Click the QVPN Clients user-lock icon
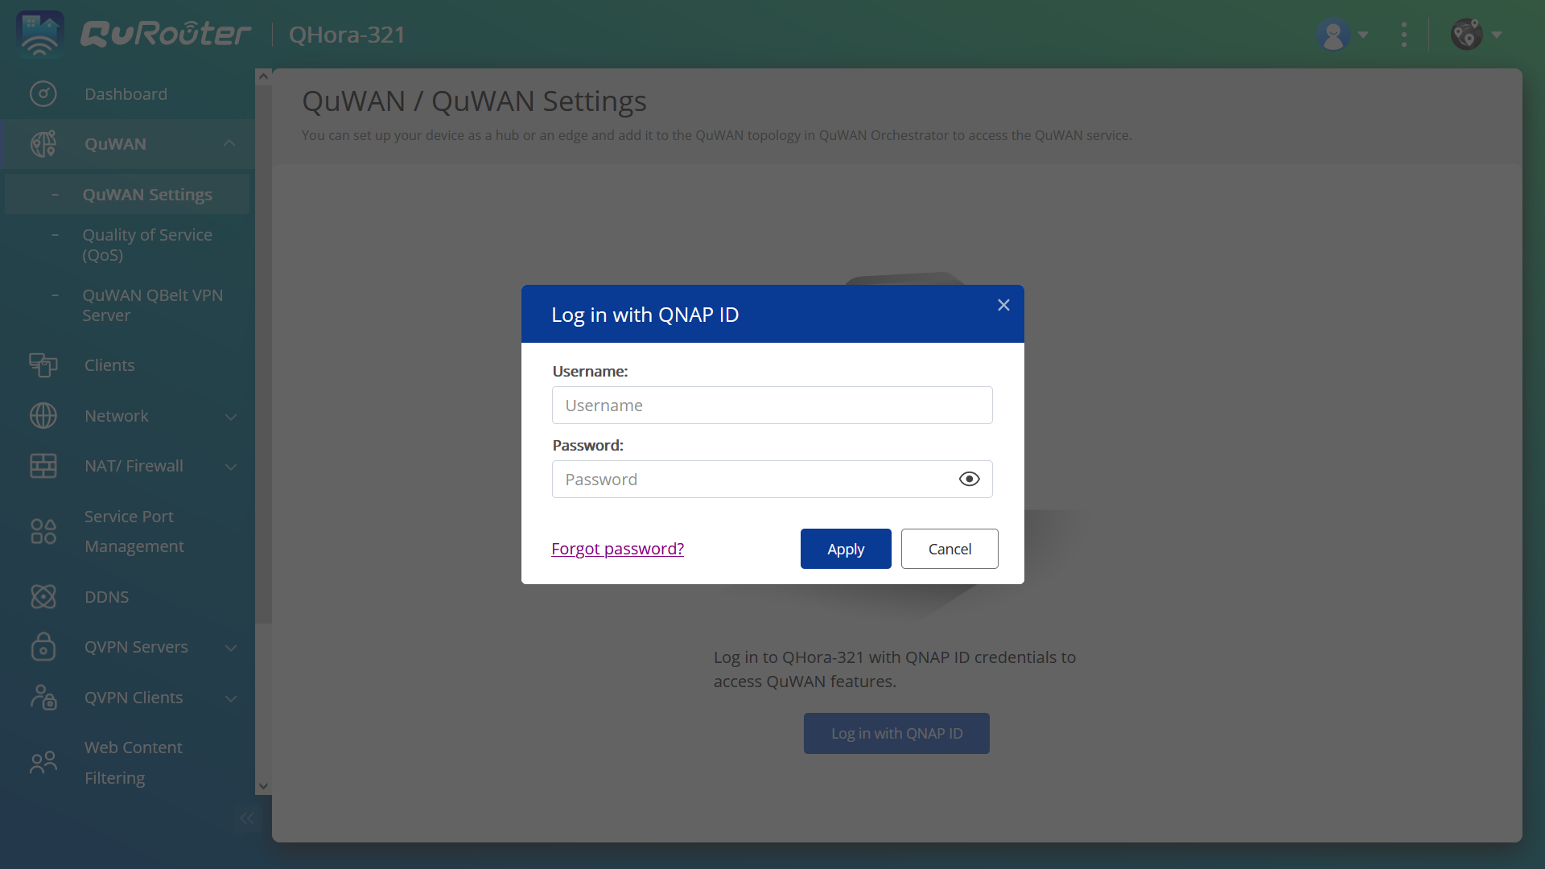The height and width of the screenshot is (869, 1545). [43, 698]
